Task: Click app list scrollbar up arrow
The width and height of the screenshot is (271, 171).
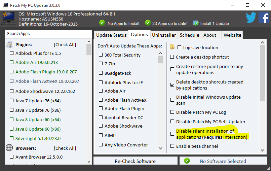Action: point(89,41)
